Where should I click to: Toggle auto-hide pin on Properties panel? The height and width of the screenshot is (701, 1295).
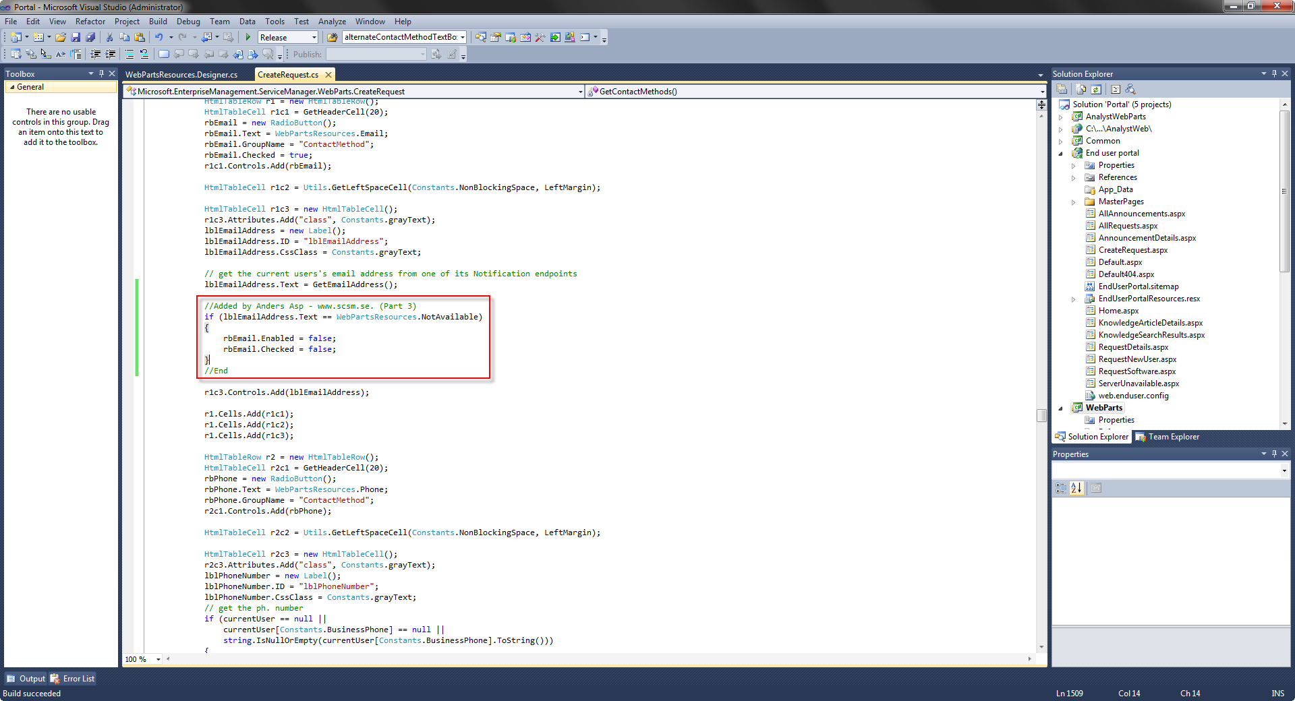(1274, 454)
